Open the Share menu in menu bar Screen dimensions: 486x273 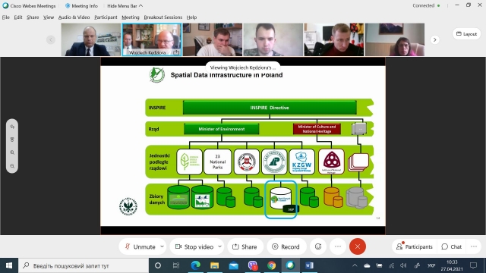pos(33,17)
